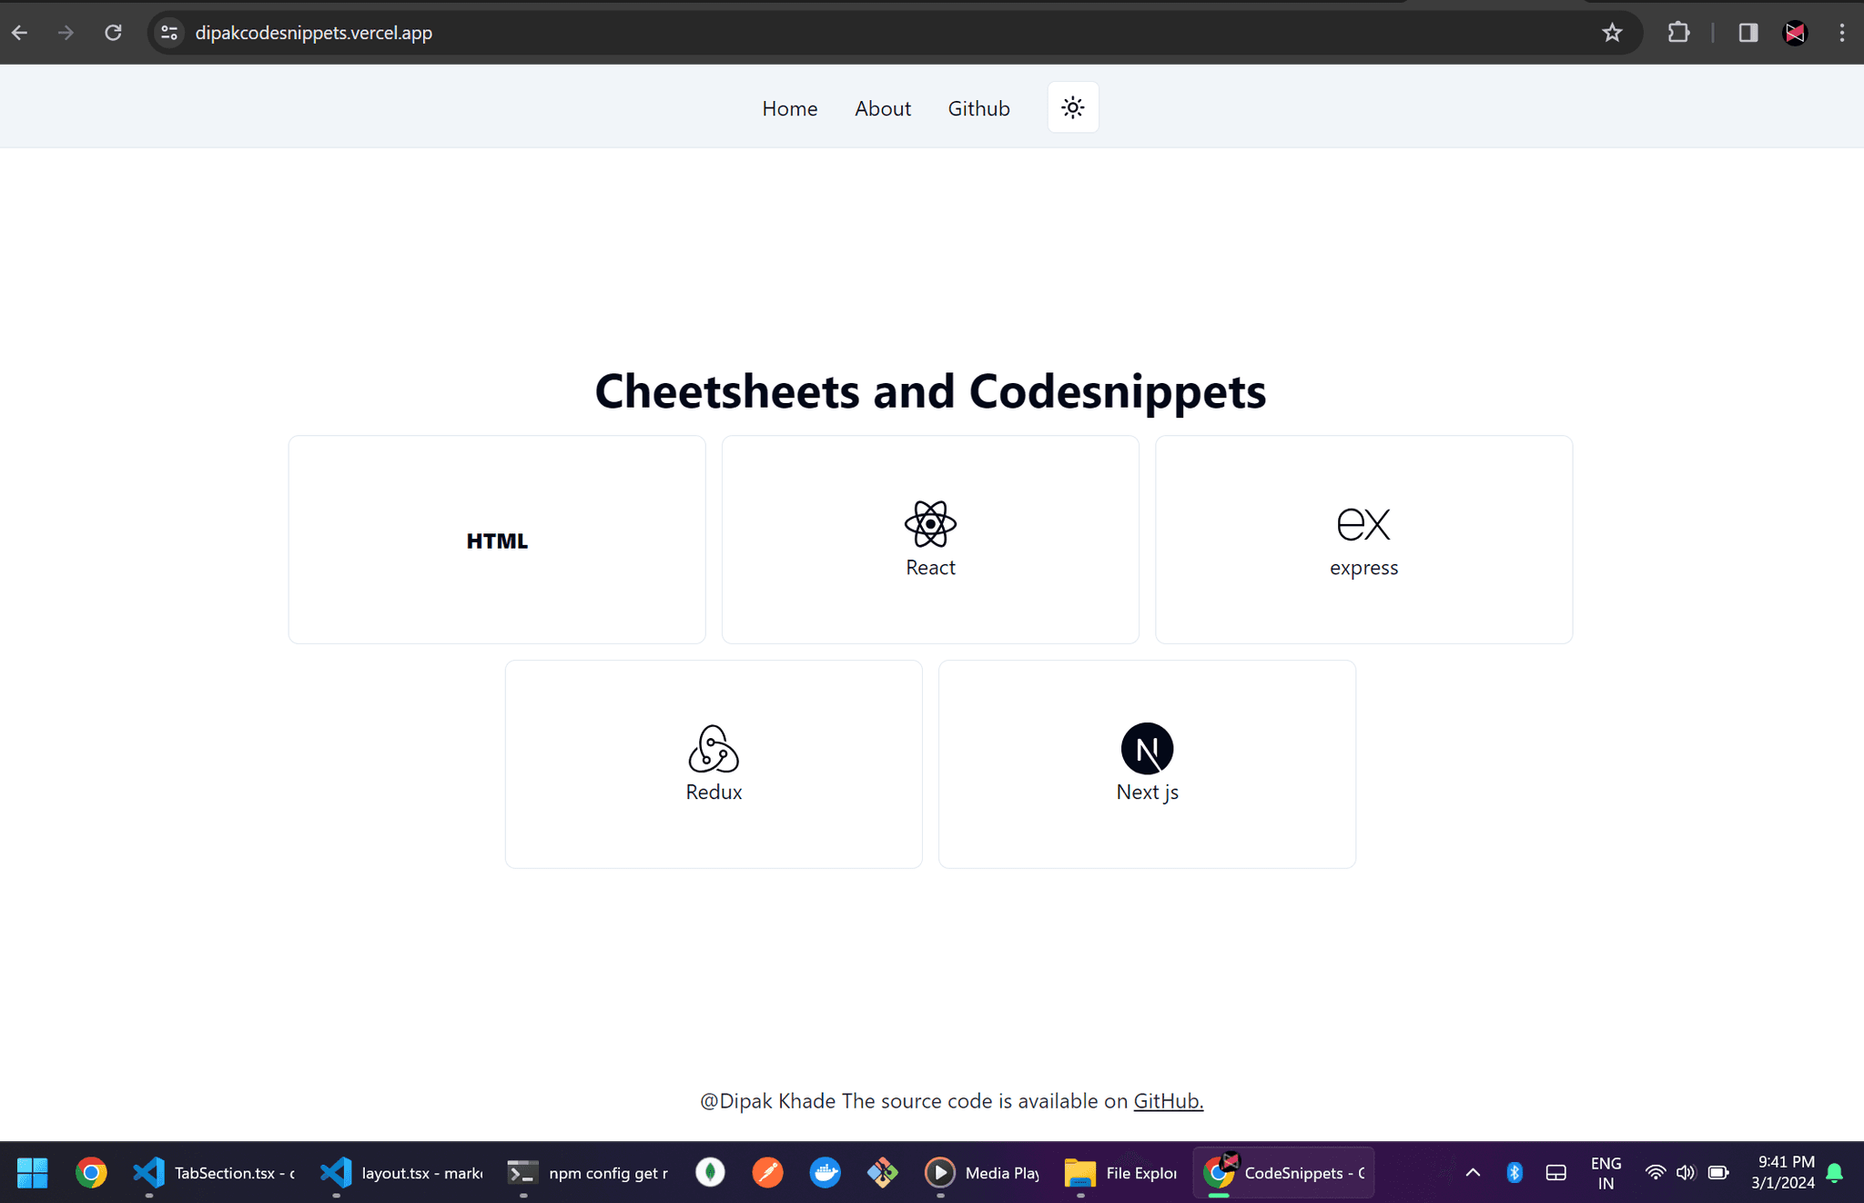The image size is (1864, 1203).
Task: Switch to Media Player in taskbar
Action: (982, 1172)
